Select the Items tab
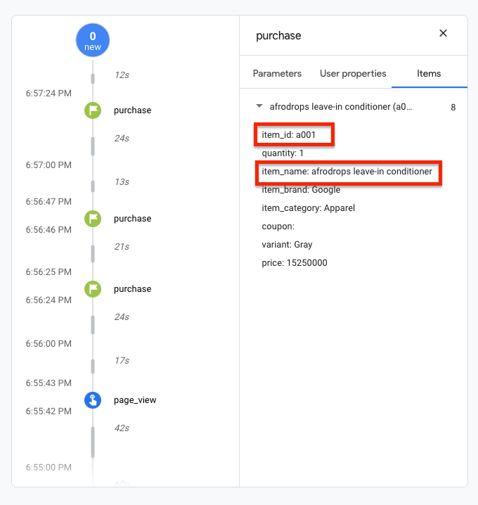Viewport: 478px width, 505px height. 429,73
